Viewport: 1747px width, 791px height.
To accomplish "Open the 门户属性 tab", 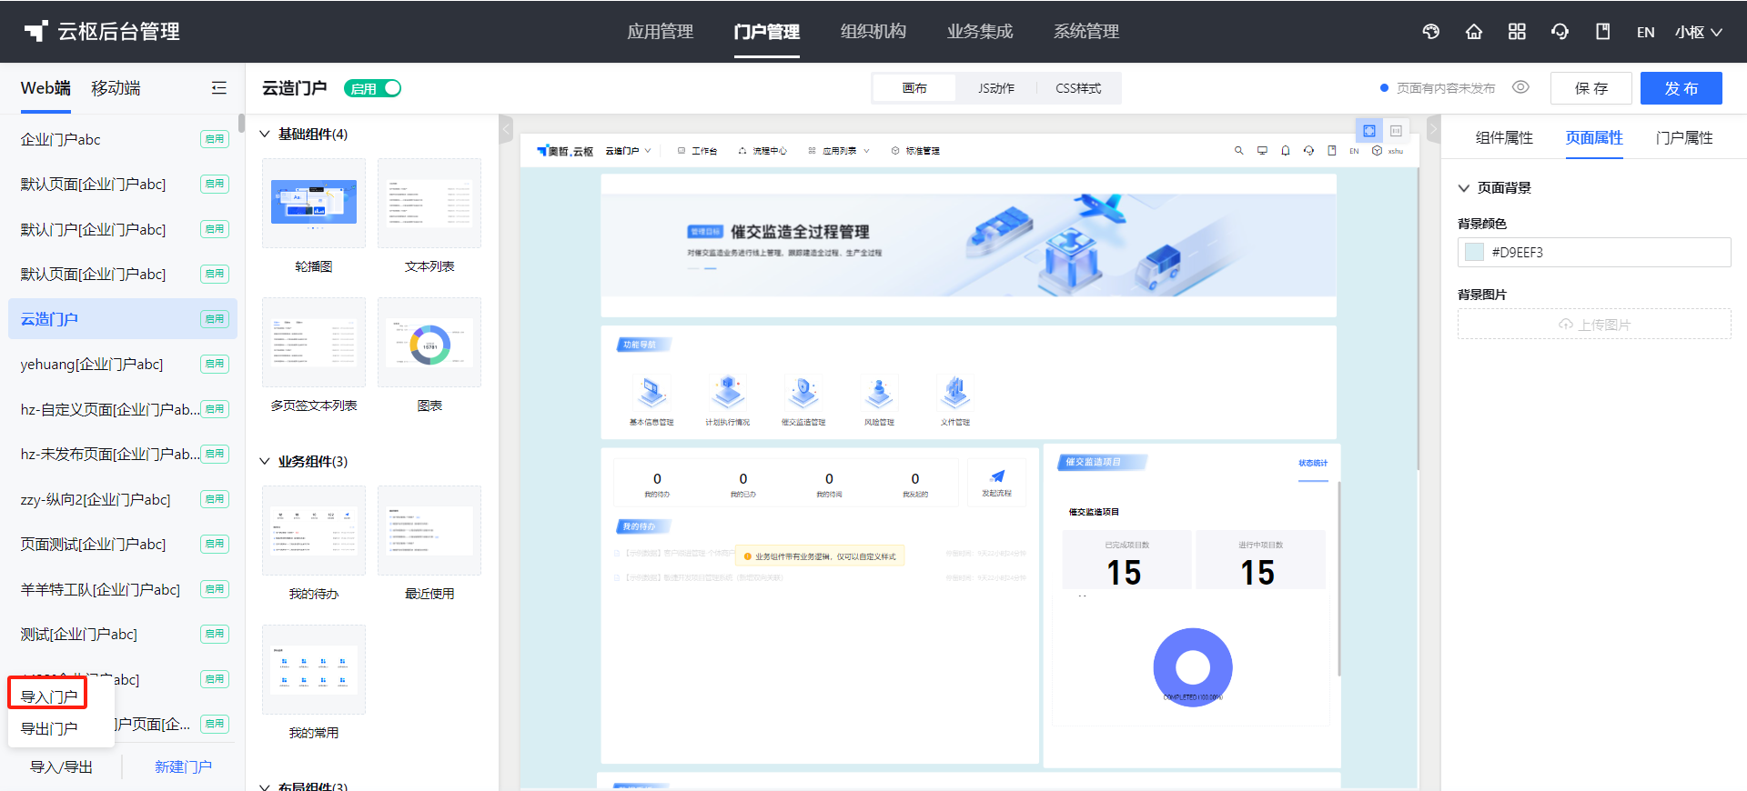I will tap(1684, 137).
